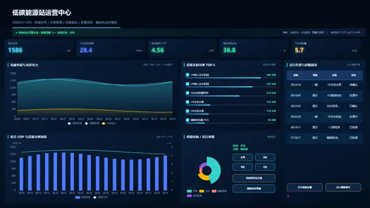This screenshot has width=370, height=208.
Task: Toggle the red legend item below donut chart
Action: (x=214, y=191)
